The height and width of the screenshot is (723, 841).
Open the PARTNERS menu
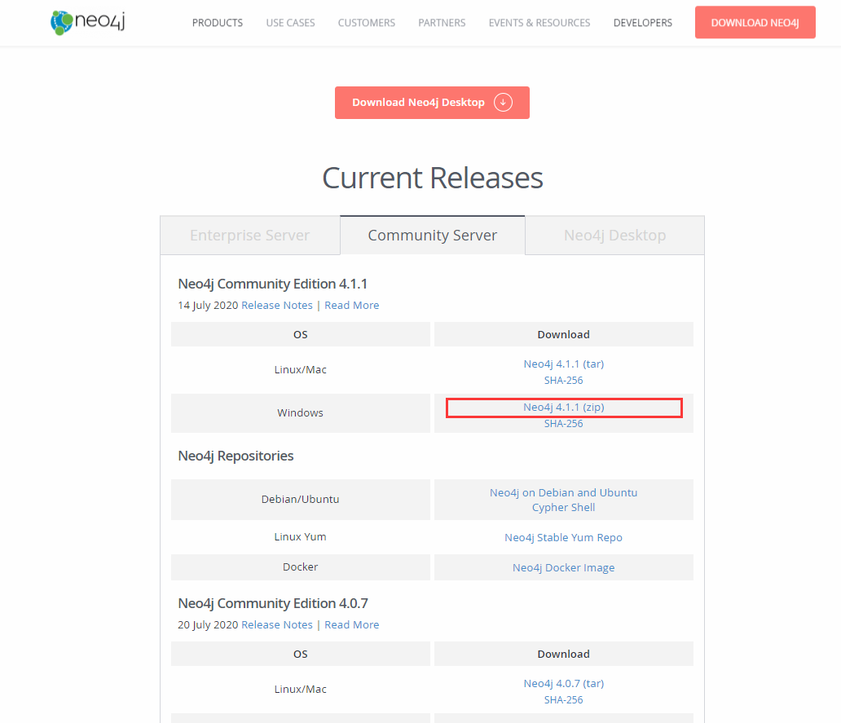pos(442,23)
